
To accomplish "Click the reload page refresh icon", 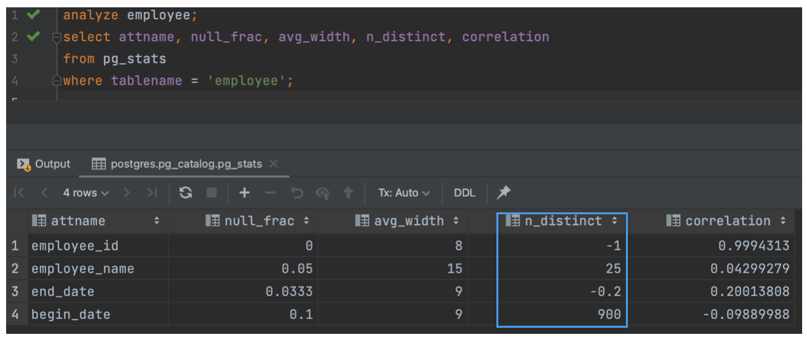I will point(186,193).
